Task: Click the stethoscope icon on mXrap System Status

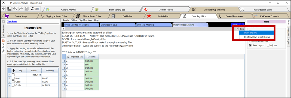Action: (242, 10)
